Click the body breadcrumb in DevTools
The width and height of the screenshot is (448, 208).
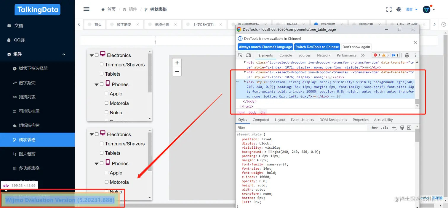point(252,112)
